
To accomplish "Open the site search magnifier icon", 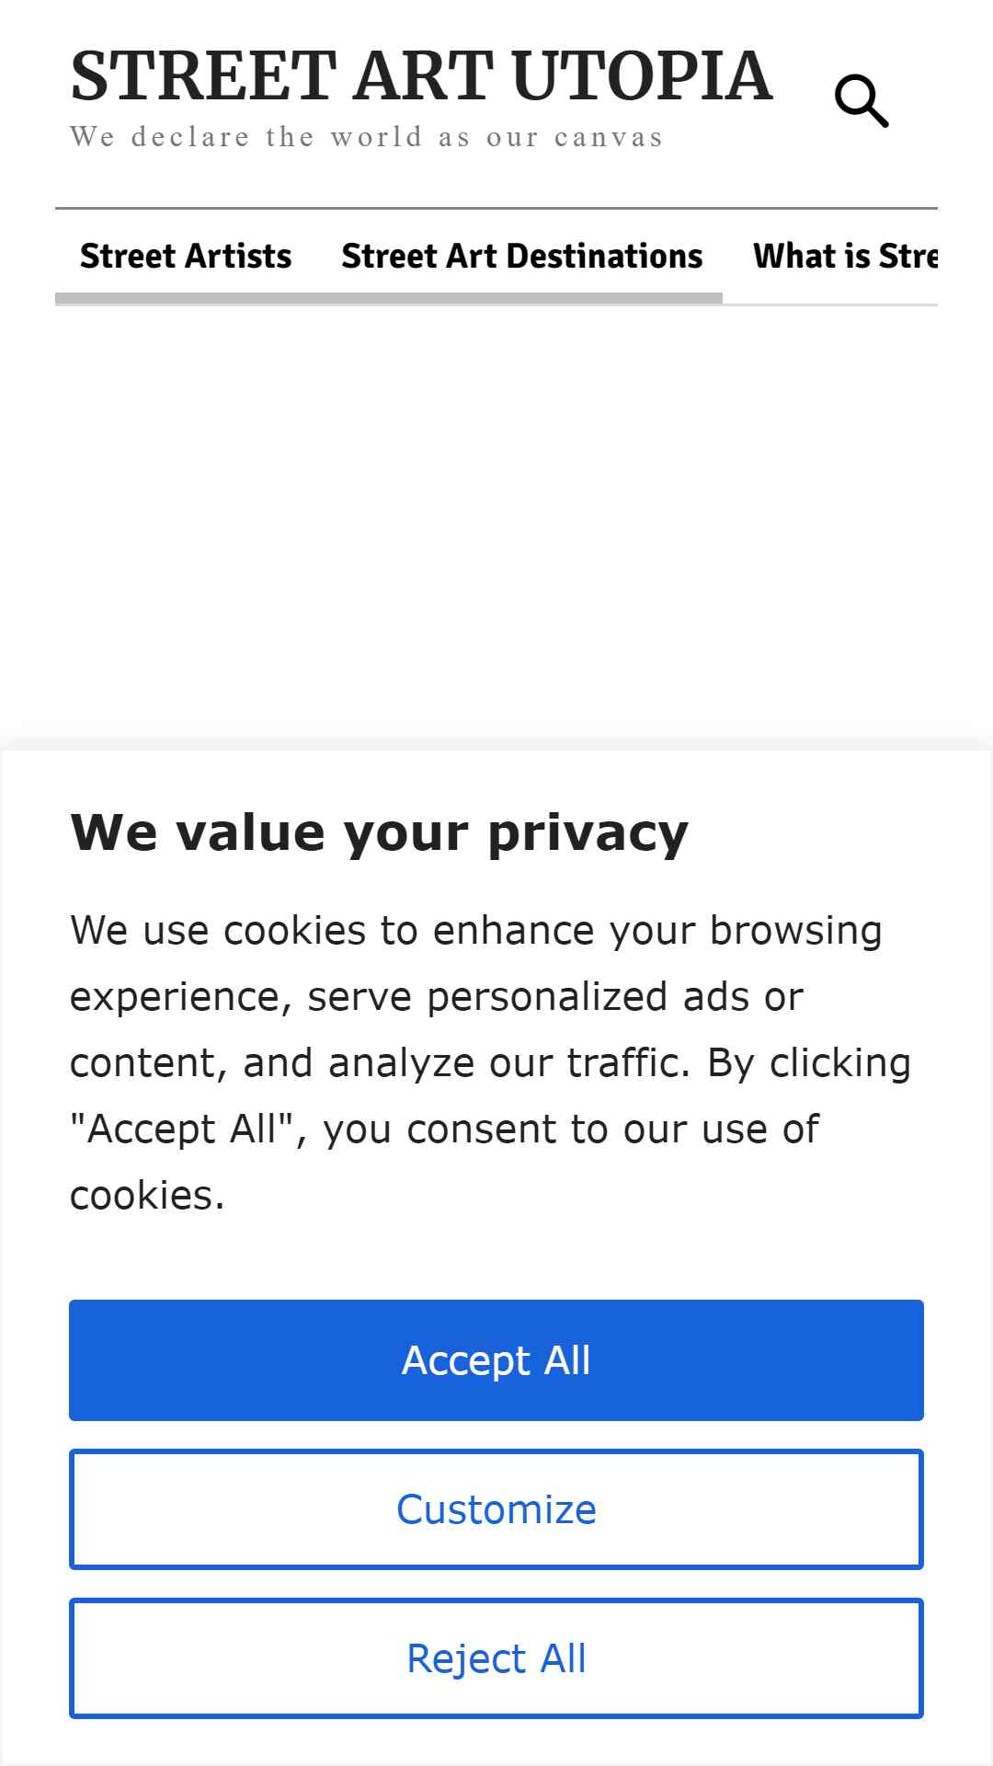I will point(862,101).
